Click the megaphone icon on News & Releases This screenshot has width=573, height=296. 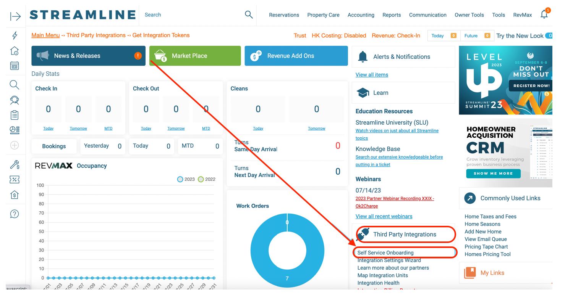[43, 56]
